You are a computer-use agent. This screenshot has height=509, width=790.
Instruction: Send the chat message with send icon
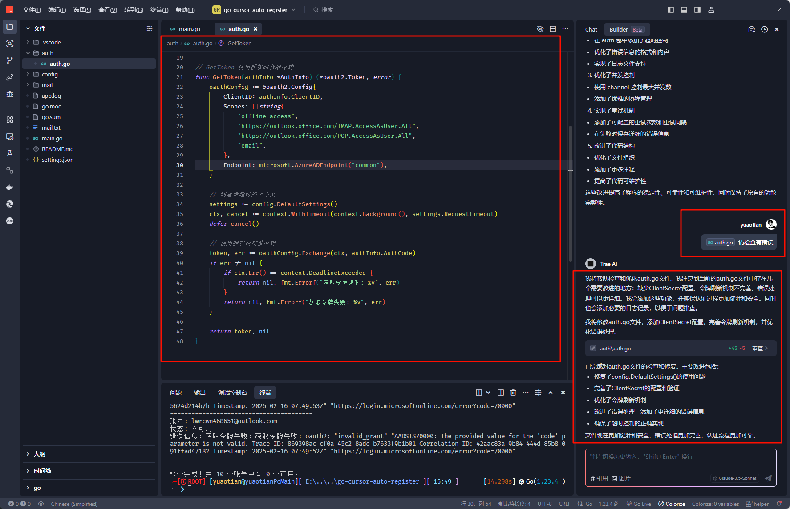click(768, 478)
